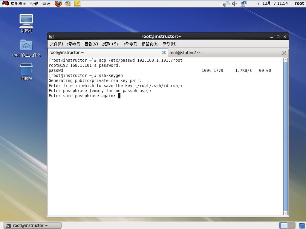Viewport: 306px width, 229px height.
Task: Open the 系统 system menu
Action: click(46, 4)
